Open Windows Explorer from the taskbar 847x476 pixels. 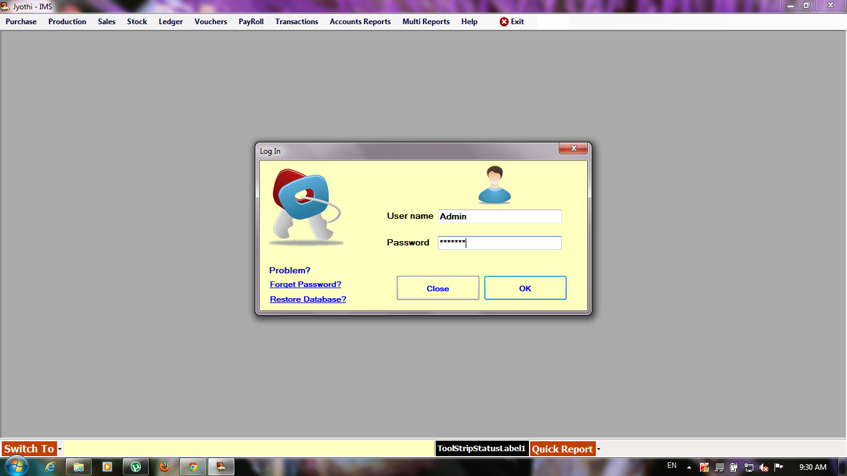click(78, 467)
